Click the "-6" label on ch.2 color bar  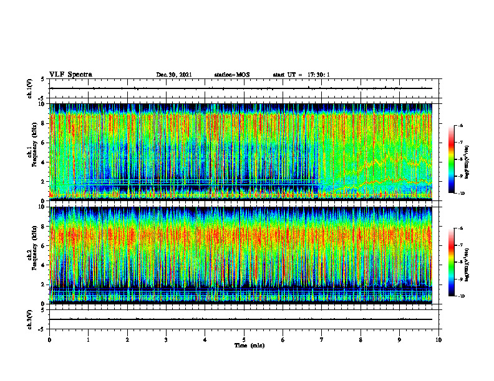(460, 228)
